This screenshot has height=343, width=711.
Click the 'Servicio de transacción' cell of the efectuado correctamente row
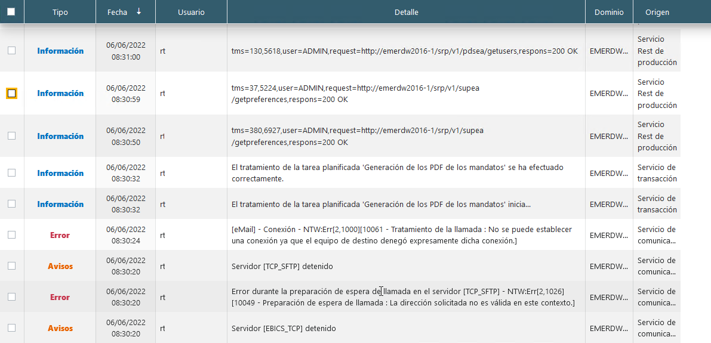[x=657, y=173]
